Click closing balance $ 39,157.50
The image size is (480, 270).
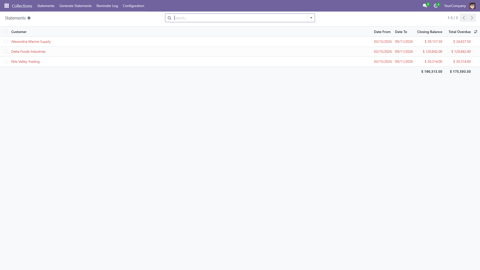[x=433, y=41]
